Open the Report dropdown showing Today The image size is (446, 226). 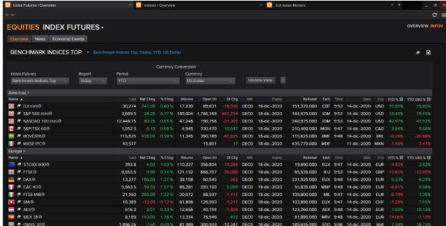pyautogui.click(x=92, y=81)
